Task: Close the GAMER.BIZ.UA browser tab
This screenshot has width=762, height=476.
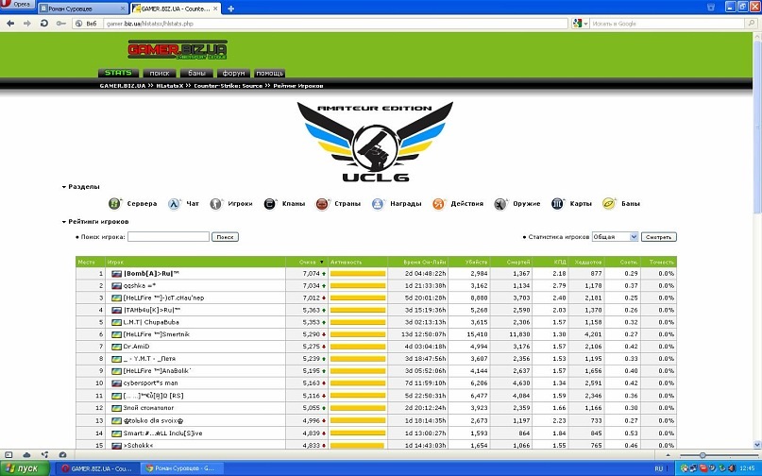Action: [x=217, y=8]
